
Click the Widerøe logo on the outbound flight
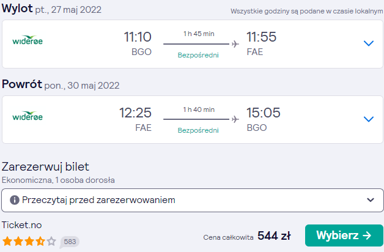28,40
